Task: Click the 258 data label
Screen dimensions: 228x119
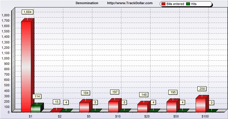Action: pyautogui.click(x=202, y=89)
